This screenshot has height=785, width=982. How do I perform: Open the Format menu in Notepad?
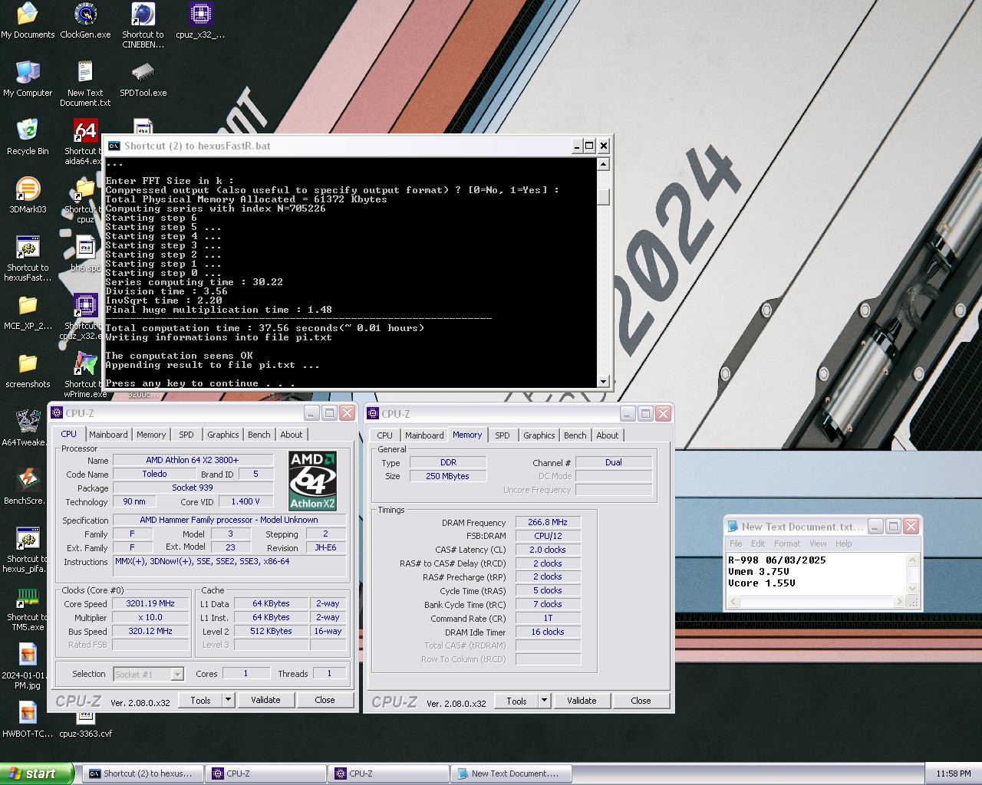(787, 544)
